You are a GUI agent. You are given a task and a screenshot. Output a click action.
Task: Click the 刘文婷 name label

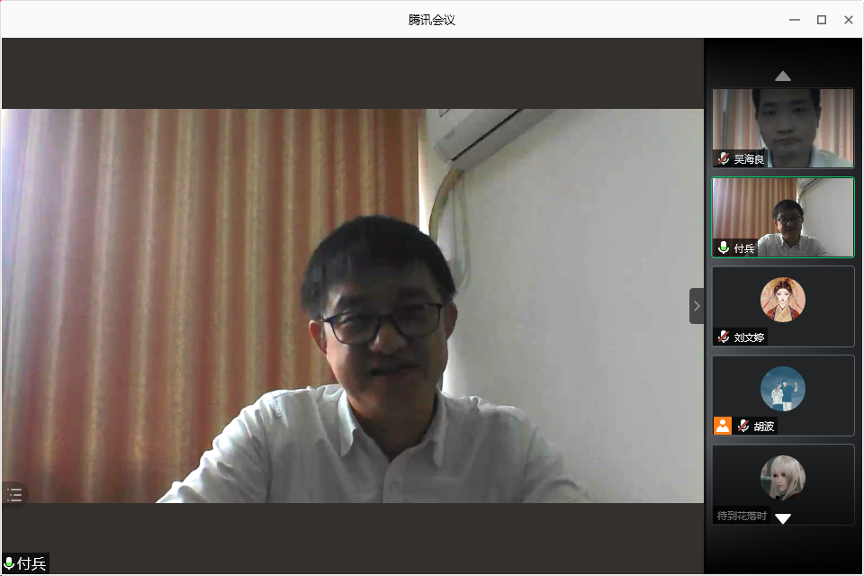click(748, 338)
